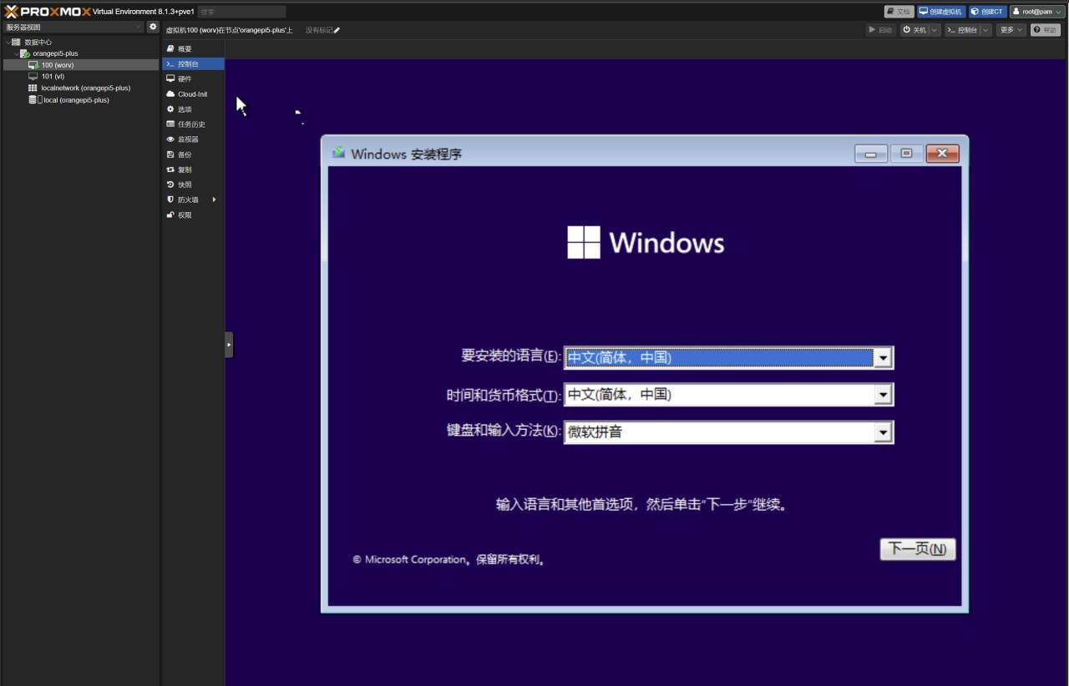Click 创建虚拟机 (Create VM) button
1069x686 pixels.
(x=941, y=12)
